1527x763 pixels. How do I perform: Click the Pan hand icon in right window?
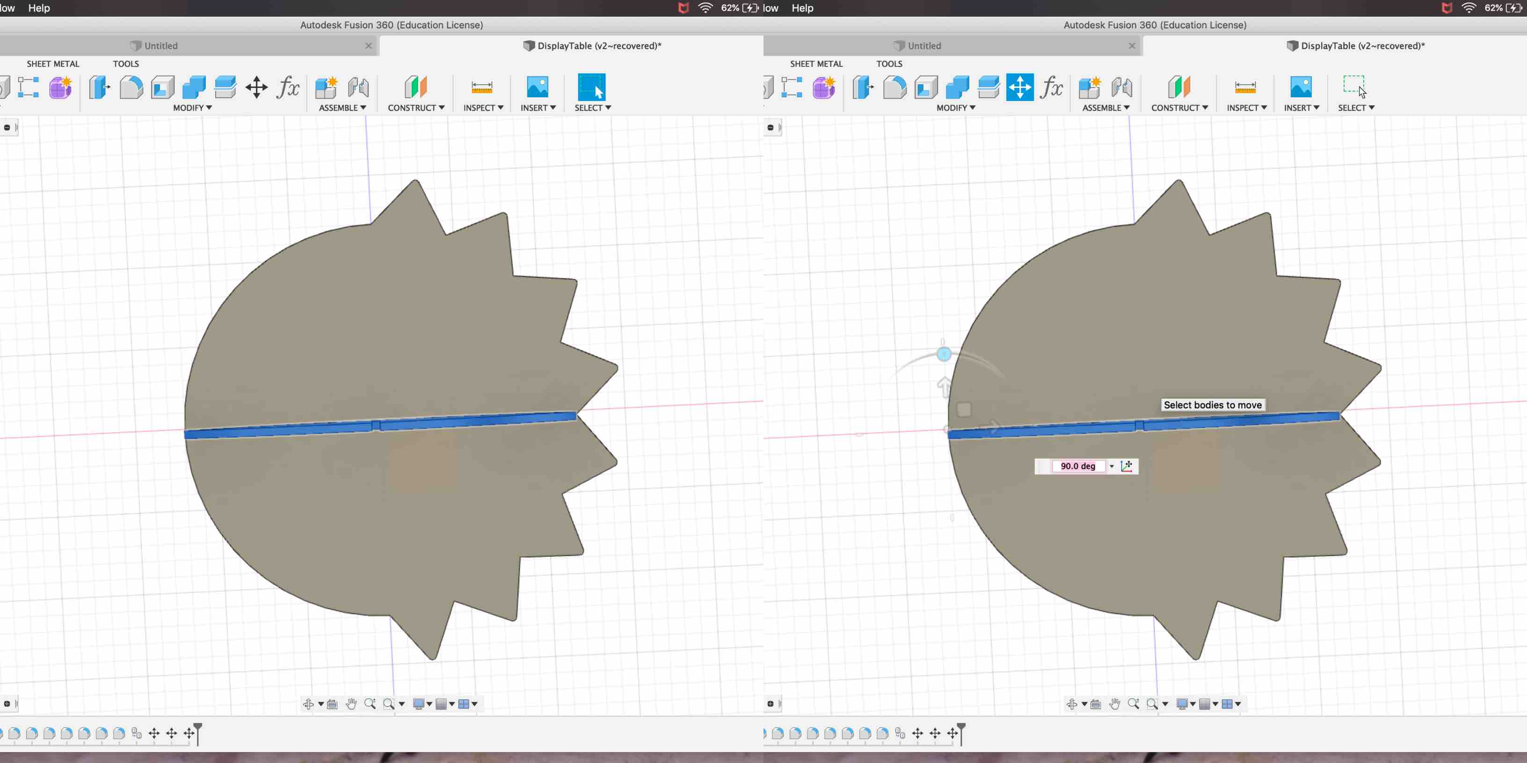click(x=1115, y=703)
